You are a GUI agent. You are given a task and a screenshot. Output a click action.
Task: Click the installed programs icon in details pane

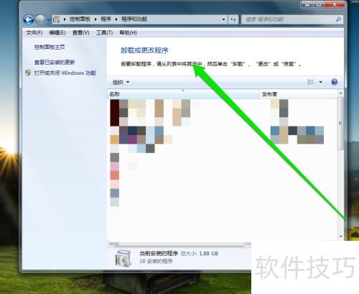(123, 258)
